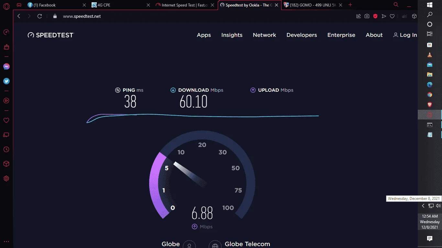Click the upload speed 6.88 reading
This screenshot has width=442, height=248.
point(202,213)
